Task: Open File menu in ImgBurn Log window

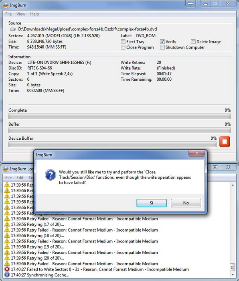Action: [x=8, y=177]
